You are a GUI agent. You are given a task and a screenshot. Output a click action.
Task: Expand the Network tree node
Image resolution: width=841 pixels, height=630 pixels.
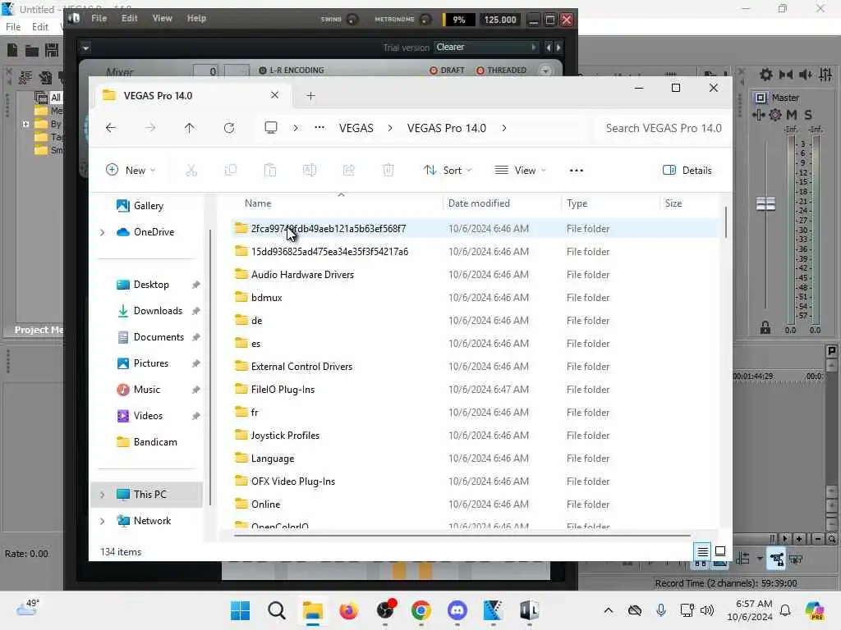click(103, 521)
